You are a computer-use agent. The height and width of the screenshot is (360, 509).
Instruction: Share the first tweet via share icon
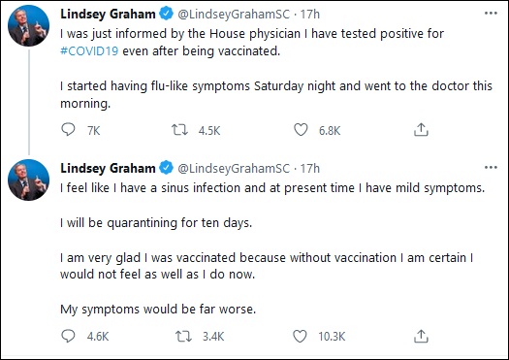[x=421, y=130]
